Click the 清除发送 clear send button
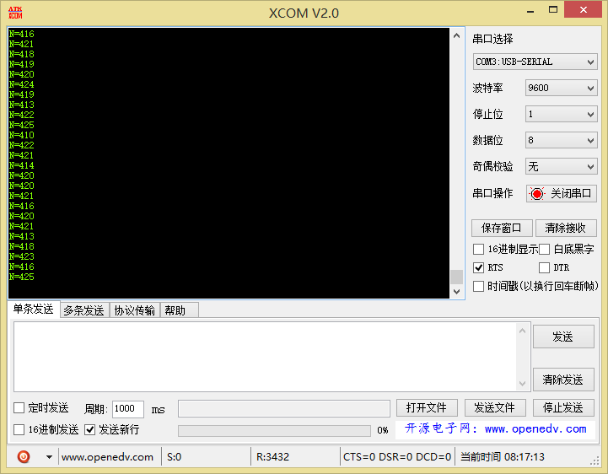Image resolution: width=608 pixels, height=474 pixels. pos(563,380)
